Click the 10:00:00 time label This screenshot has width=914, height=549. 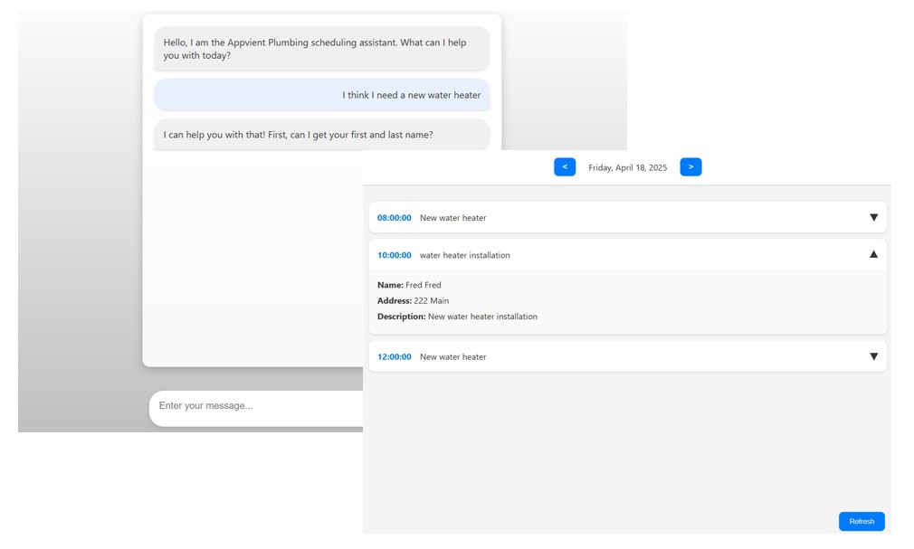click(x=394, y=255)
